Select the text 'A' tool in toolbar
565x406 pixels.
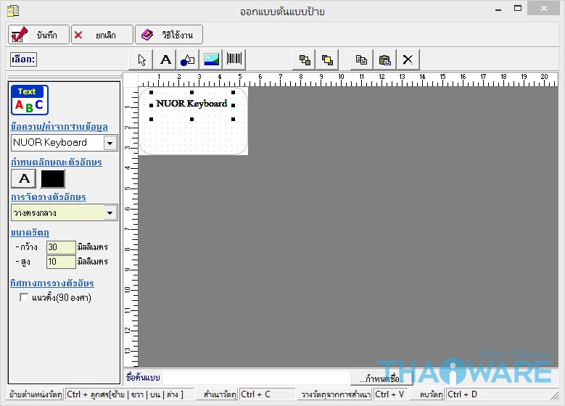[x=165, y=59]
